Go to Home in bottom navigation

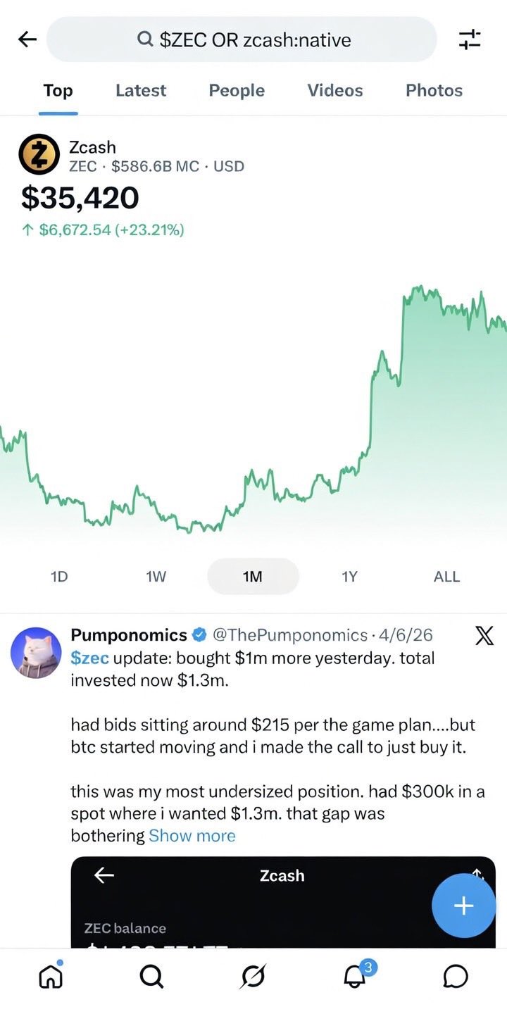tap(50, 976)
